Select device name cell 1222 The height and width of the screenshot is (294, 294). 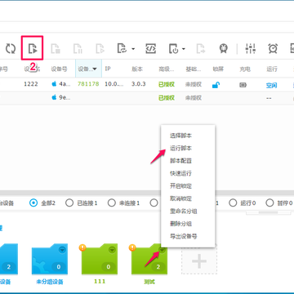[x=31, y=84]
